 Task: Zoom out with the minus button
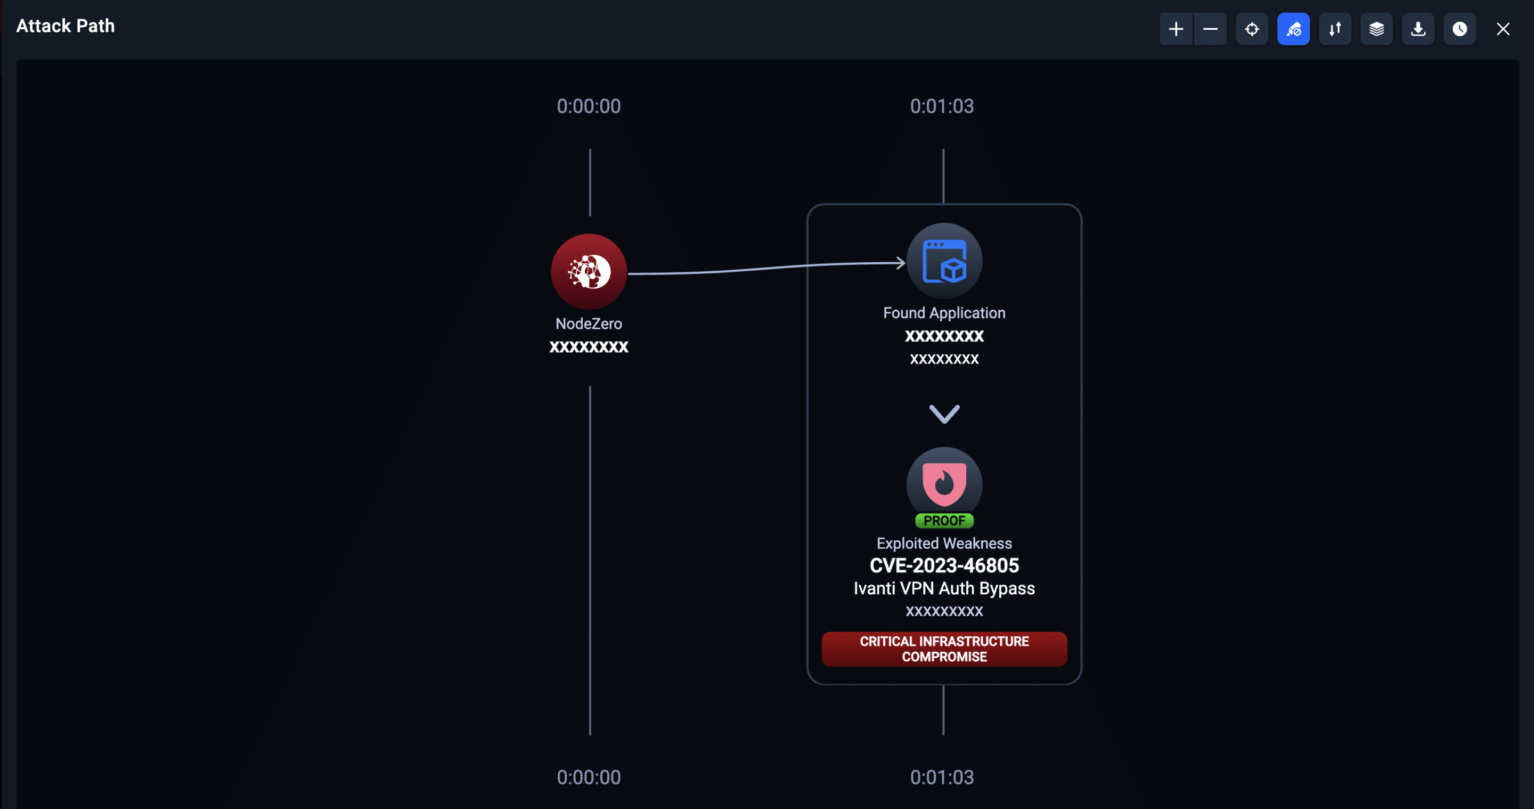1210,29
